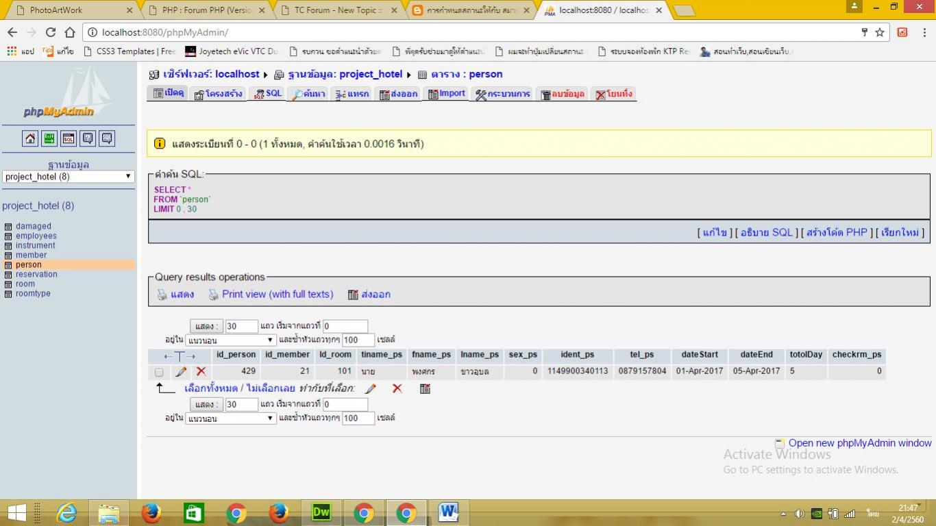Expand the lower display mode dropdown
Screen dimensions: 936x526
[230, 418]
